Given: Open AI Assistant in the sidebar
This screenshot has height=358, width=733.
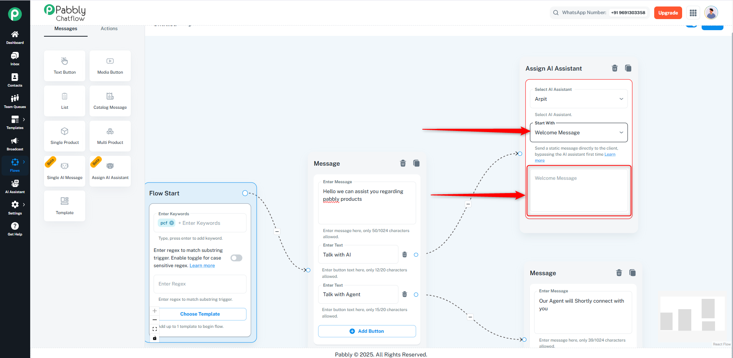Looking at the screenshot, I should [15, 187].
